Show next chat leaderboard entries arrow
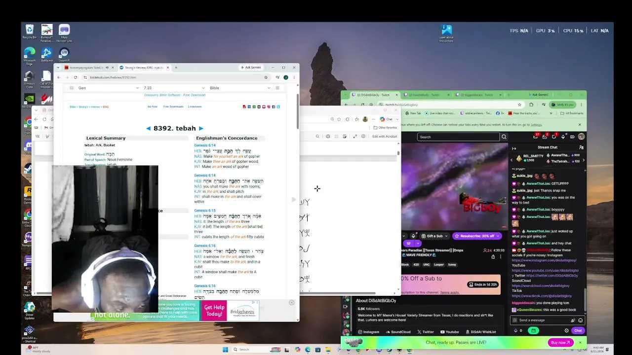 (583, 160)
